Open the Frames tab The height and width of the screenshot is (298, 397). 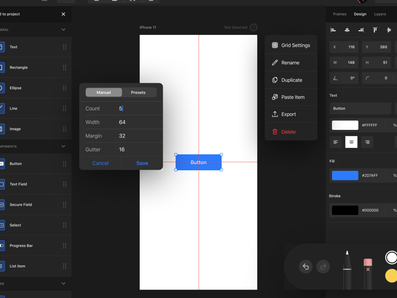[339, 14]
